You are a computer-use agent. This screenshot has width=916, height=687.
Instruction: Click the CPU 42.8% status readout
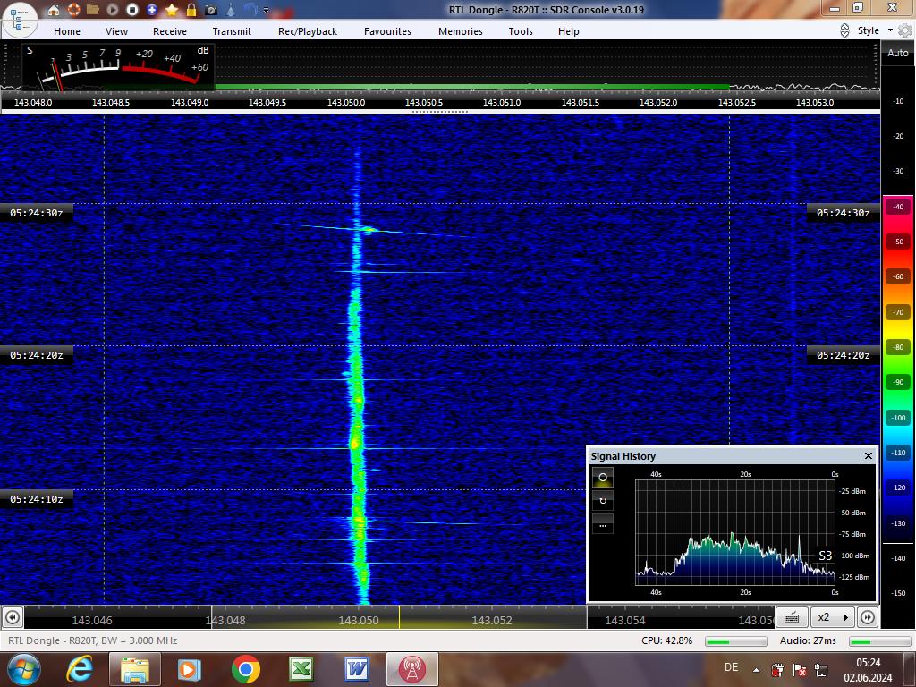(666, 640)
